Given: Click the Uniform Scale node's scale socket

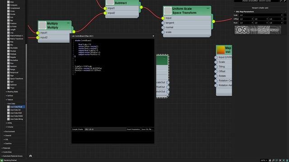Looking at the screenshot, I should pyautogui.click(x=163, y=32).
